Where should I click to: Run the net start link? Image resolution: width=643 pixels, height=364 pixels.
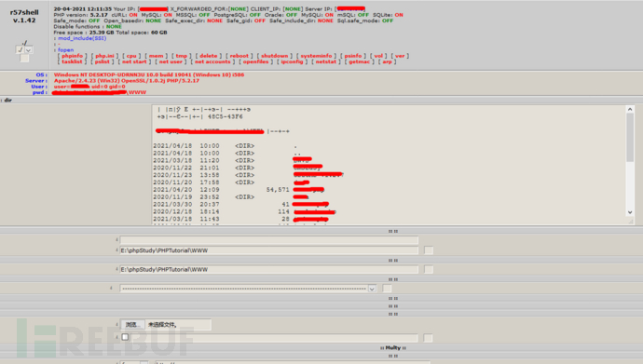[134, 61]
